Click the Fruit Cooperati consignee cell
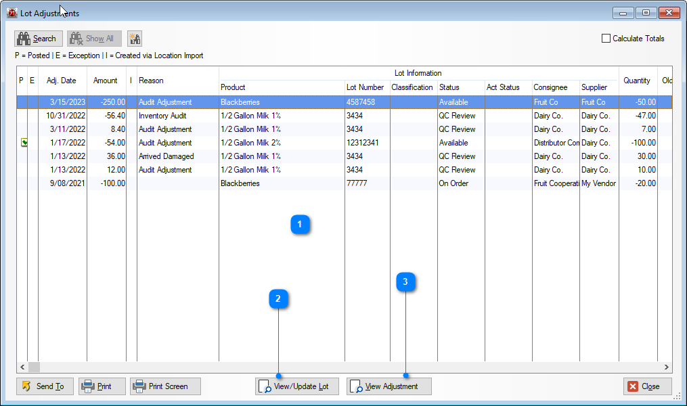687x406 pixels. click(x=556, y=183)
